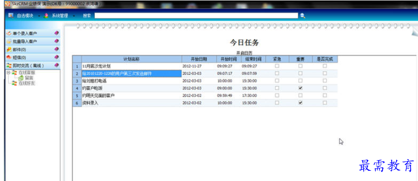Sort by the 开始时间 column header
The height and width of the screenshot is (181, 418).
(x=229, y=59)
